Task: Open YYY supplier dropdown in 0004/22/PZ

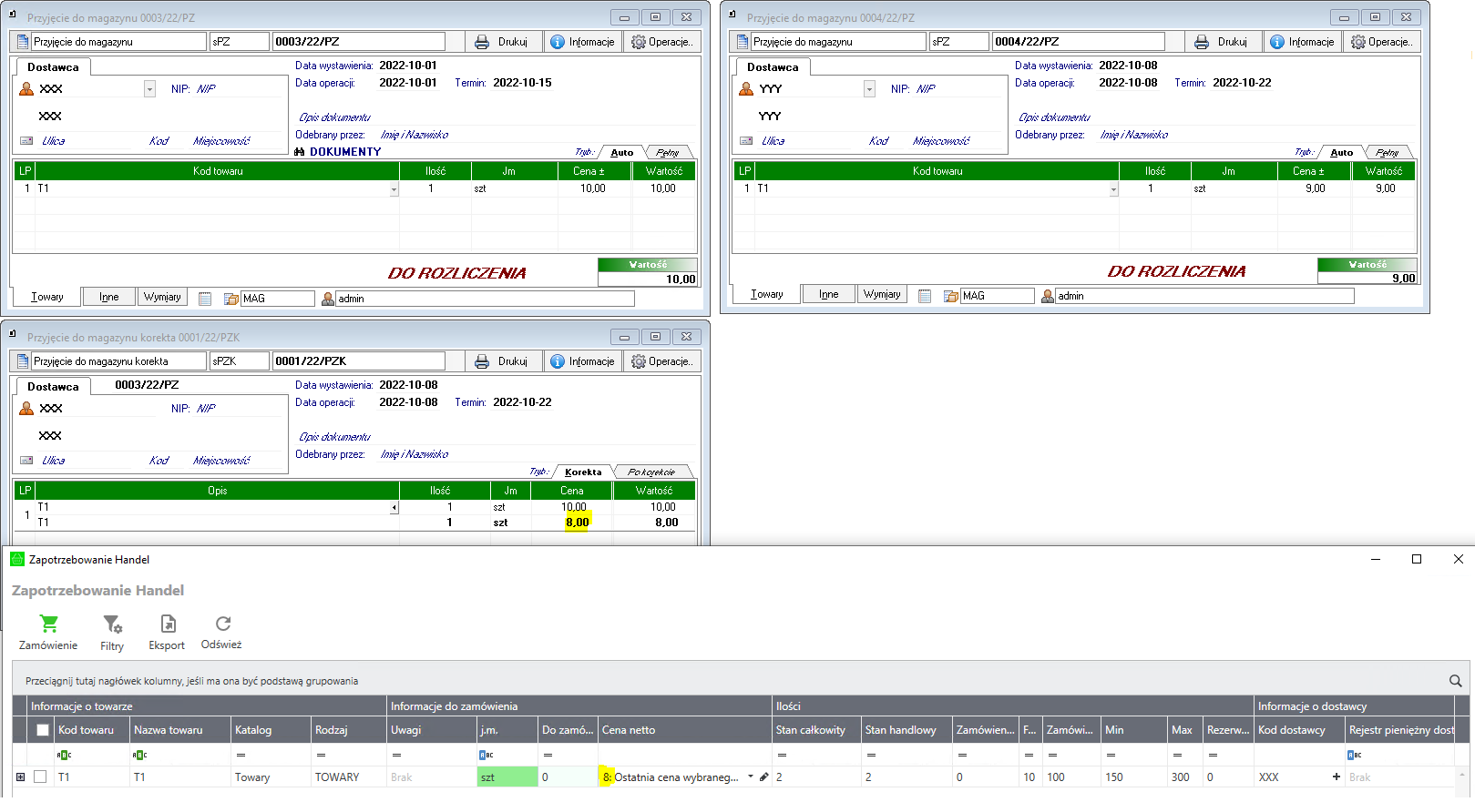Action: 869,89
